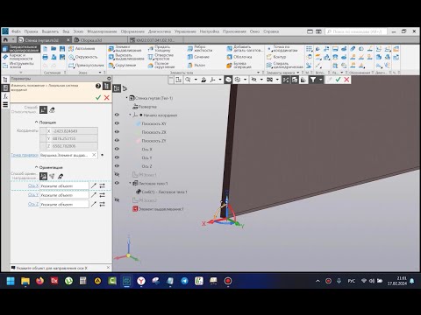Viewport: 421px width, 315px height.
Task: Open the Файл menu
Action: click(x=16, y=31)
